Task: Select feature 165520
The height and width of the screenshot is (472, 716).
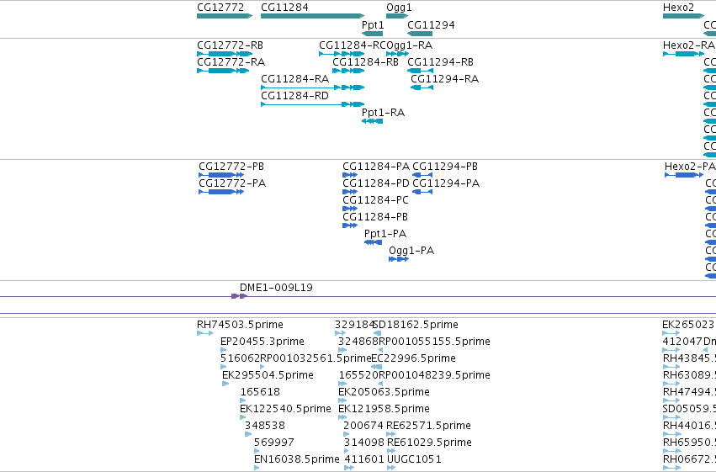Action: (342, 384)
